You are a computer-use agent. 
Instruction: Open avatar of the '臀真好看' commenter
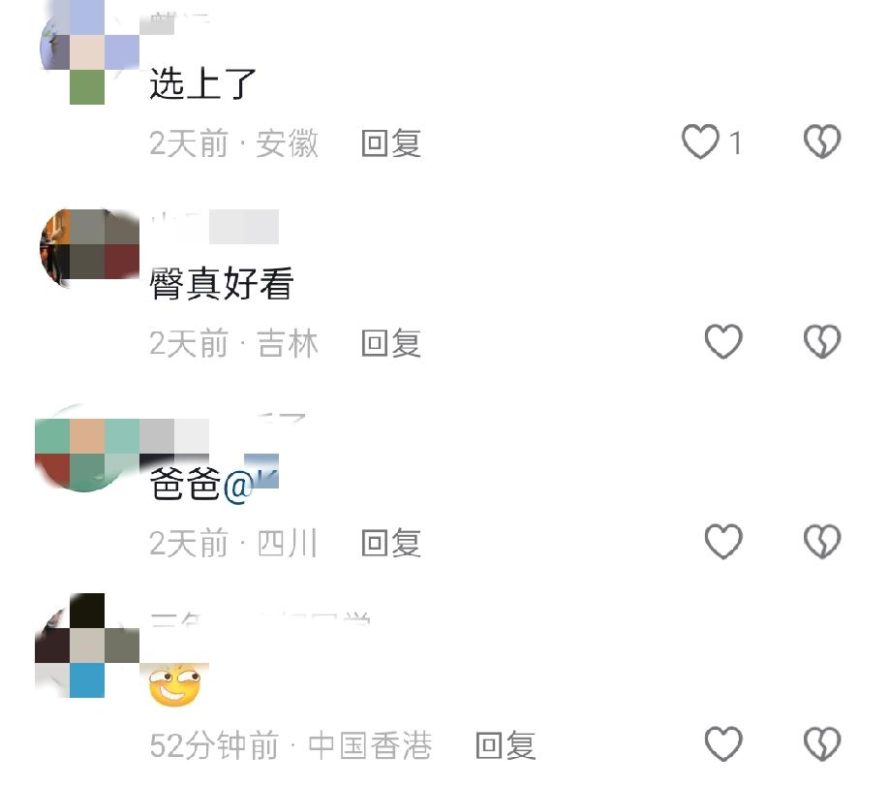click(89, 248)
